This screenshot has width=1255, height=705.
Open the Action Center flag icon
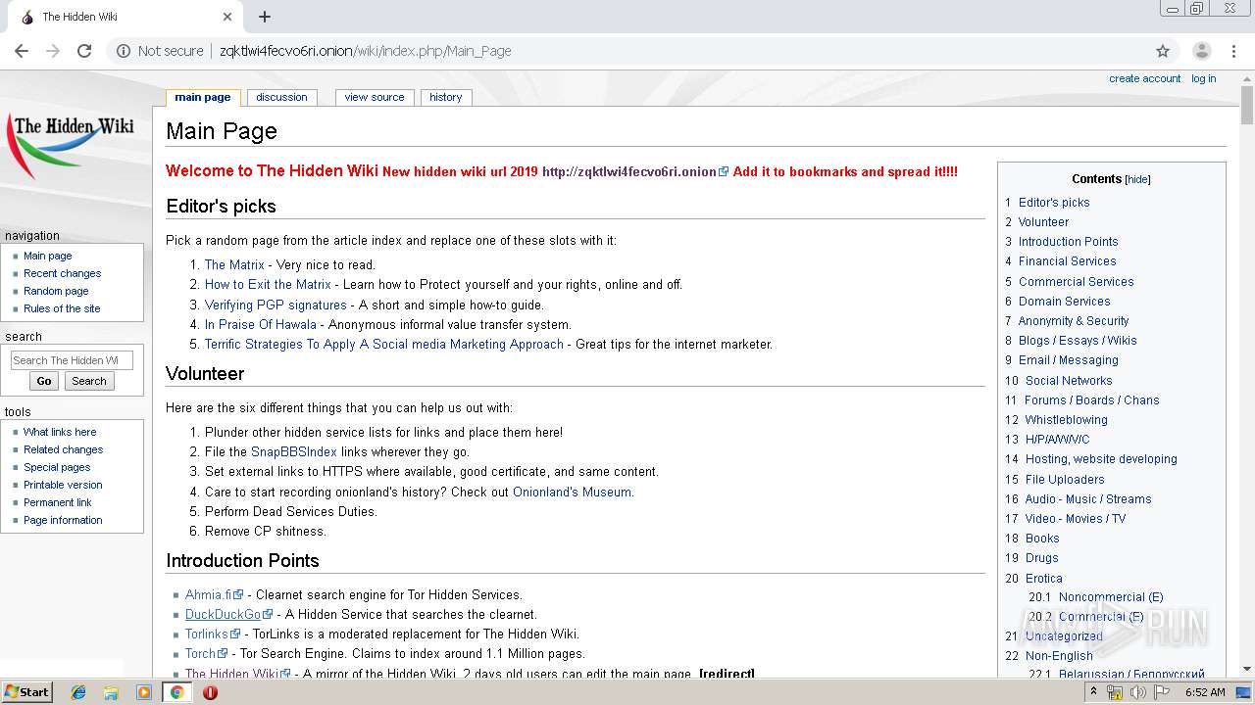[x=1161, y=692]
